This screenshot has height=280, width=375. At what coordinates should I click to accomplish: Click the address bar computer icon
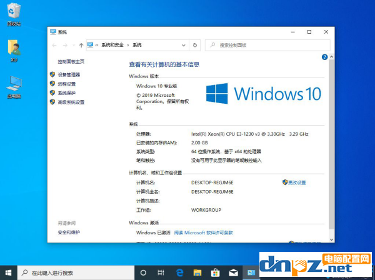(90, 45)
